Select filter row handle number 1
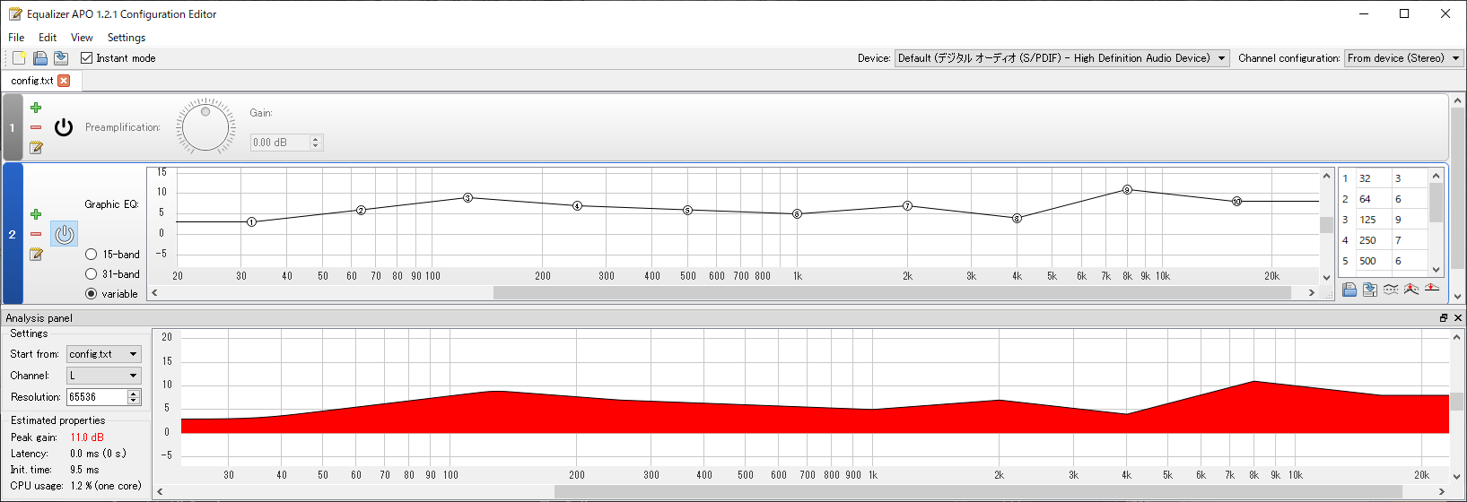1467x502 pixels. point(12,127)
